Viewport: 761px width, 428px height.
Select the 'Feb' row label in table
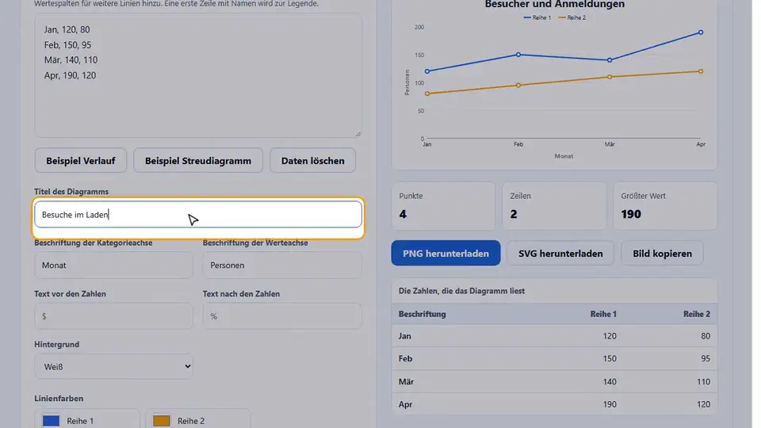(405, 358)
